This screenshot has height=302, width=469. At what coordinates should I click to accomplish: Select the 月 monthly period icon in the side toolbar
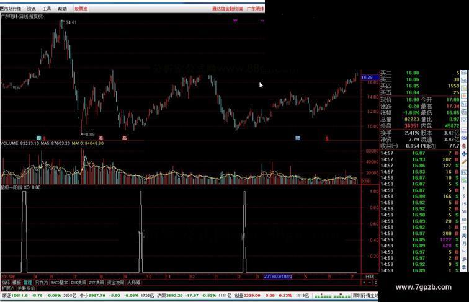(x=464, y=243)
